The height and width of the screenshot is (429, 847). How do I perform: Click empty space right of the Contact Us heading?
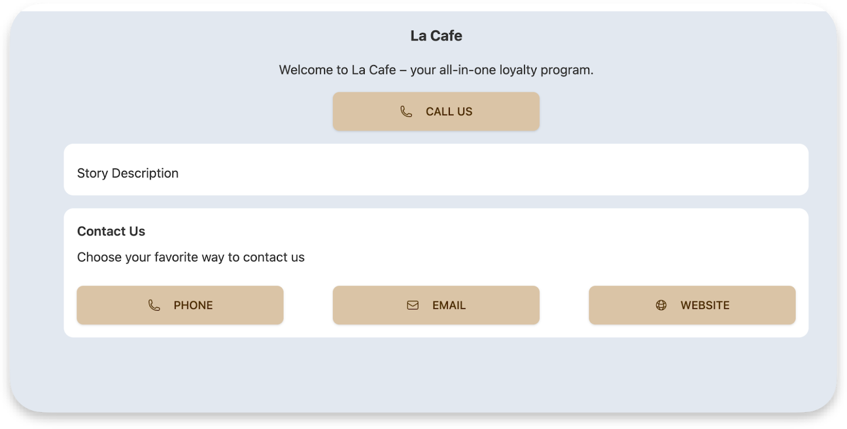pyautogui.click(x=476, y=231)
